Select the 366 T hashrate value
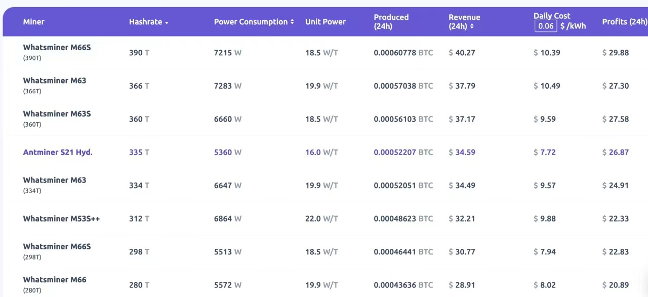This screenshot has width=648, height=297. point(139,86)
